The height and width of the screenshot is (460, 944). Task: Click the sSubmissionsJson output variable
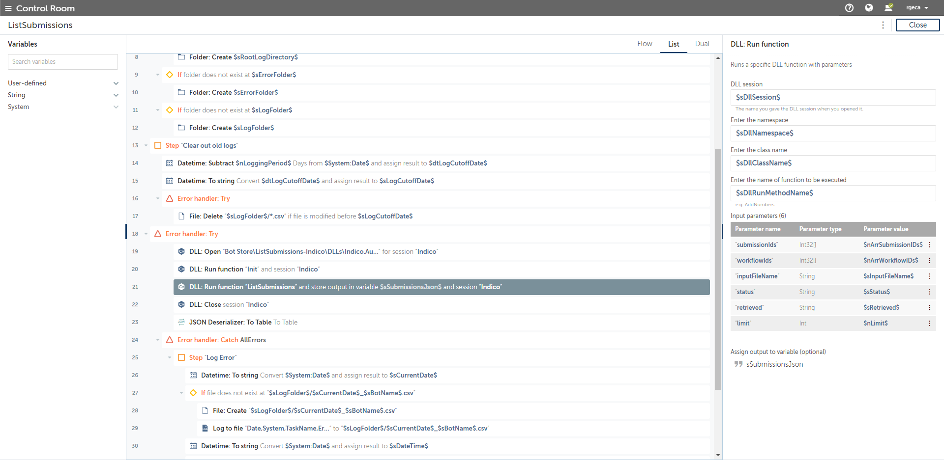click(774, 364)
